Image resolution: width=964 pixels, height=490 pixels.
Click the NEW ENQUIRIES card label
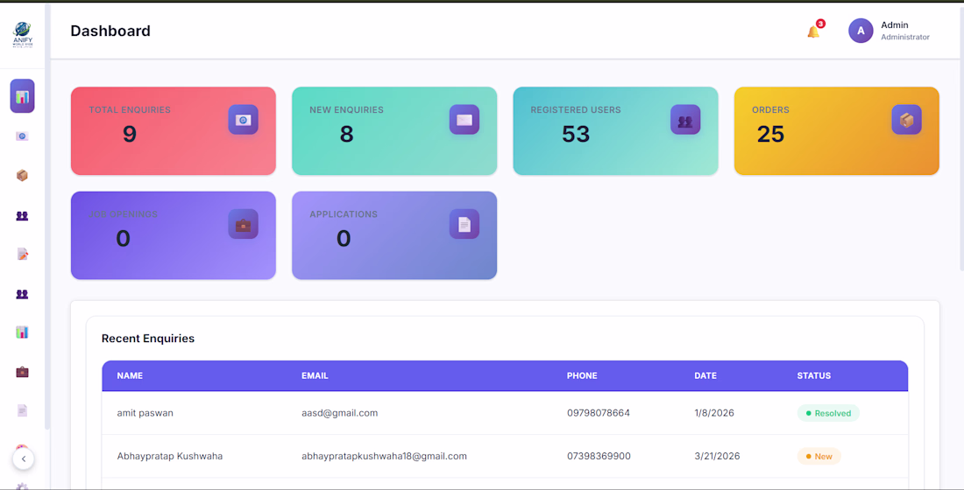[x=347, y=110]
